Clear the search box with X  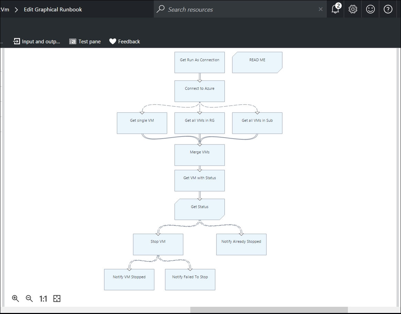tap(321, 9)
